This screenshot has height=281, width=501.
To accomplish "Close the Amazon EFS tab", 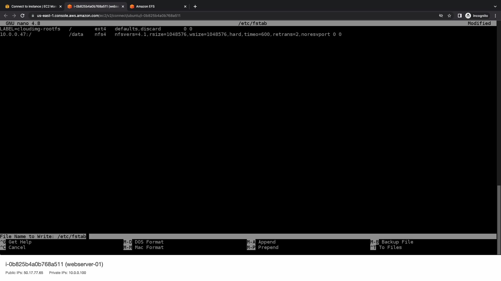I will point(185,7).
